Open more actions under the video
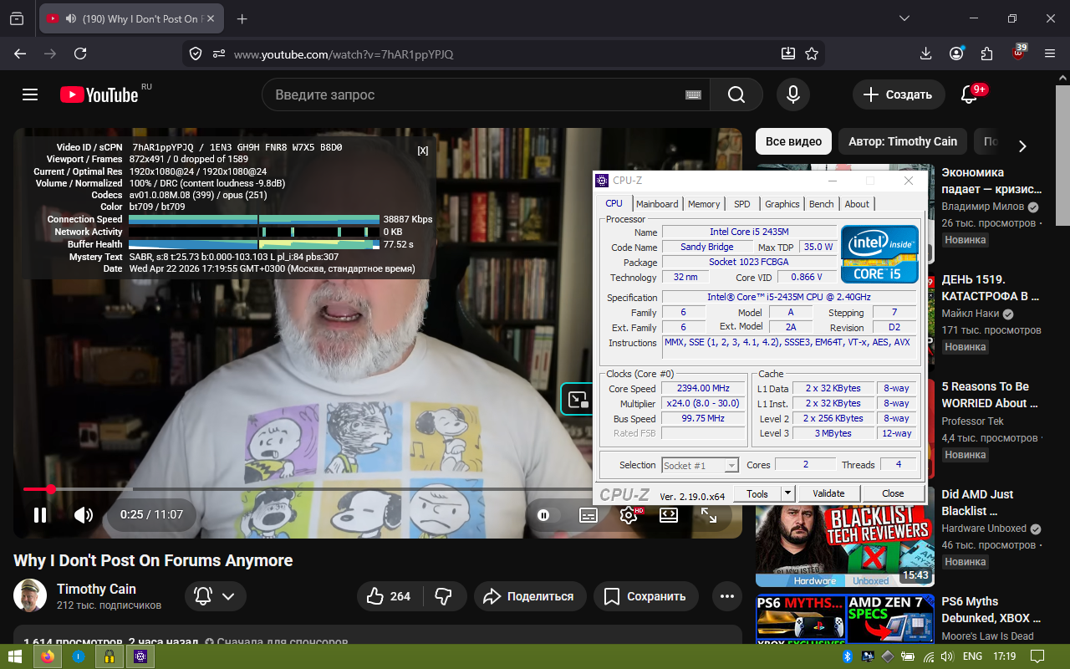The height and width of the screenshot is (669, 1070). [x=727, y=596]
